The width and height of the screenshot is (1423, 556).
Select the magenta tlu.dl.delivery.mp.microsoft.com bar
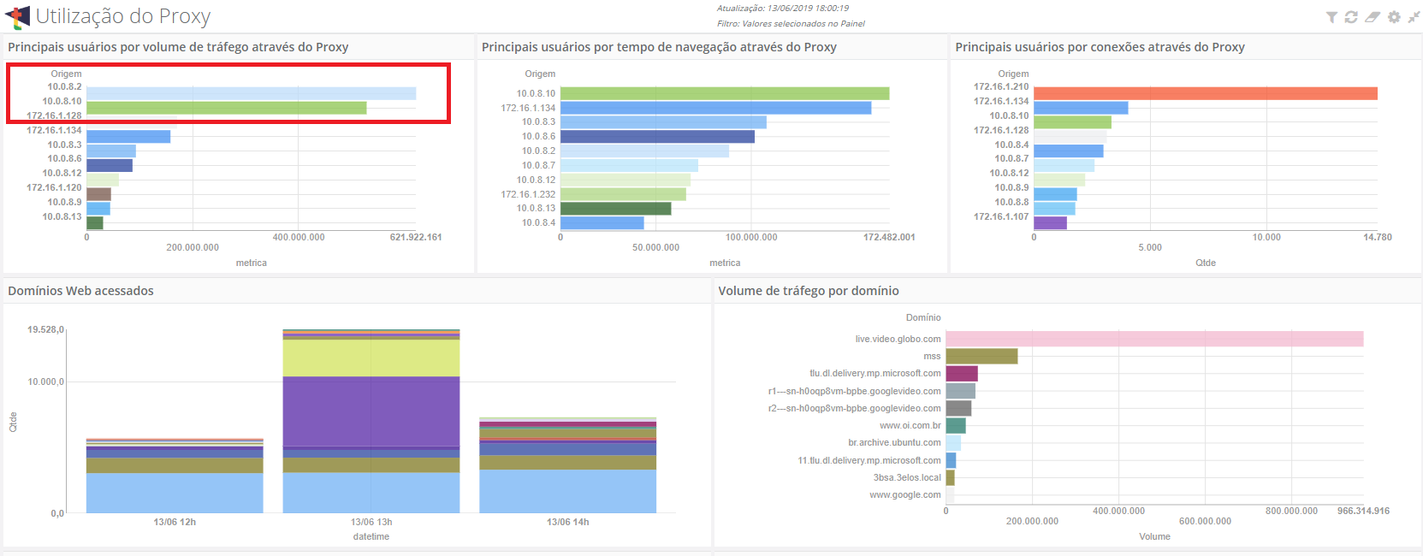[x=962, y=374]
